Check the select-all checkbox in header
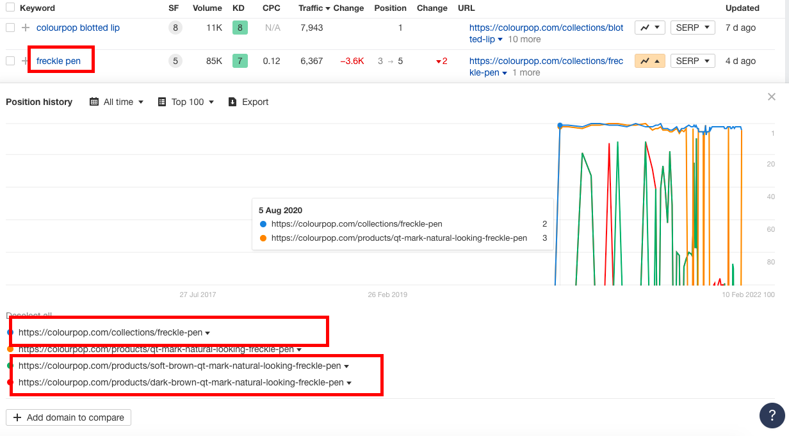789x436 pixels. (10, 8)
